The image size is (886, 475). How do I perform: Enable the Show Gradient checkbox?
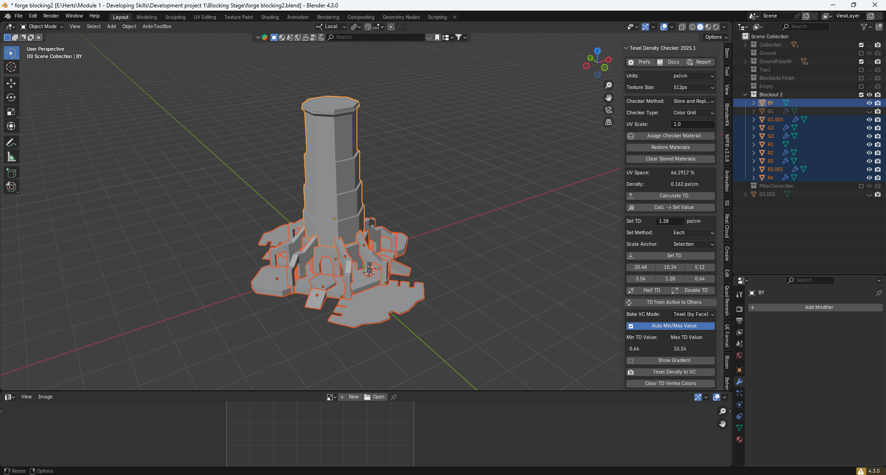631,361
